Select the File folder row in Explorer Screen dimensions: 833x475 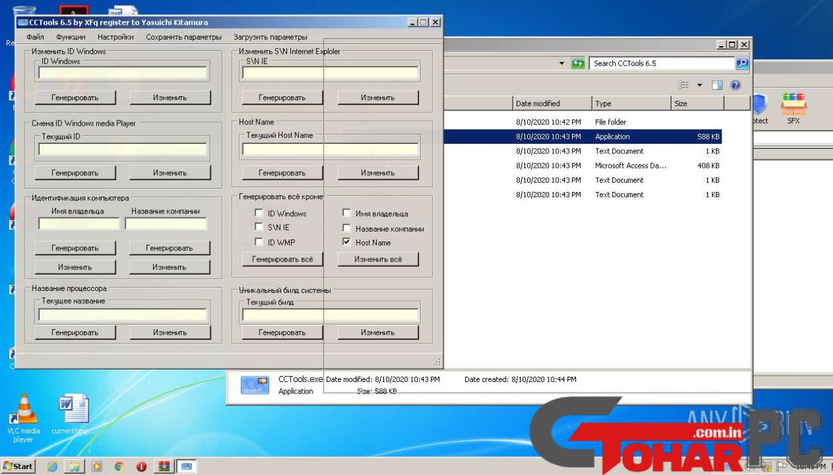coord(582,122)
